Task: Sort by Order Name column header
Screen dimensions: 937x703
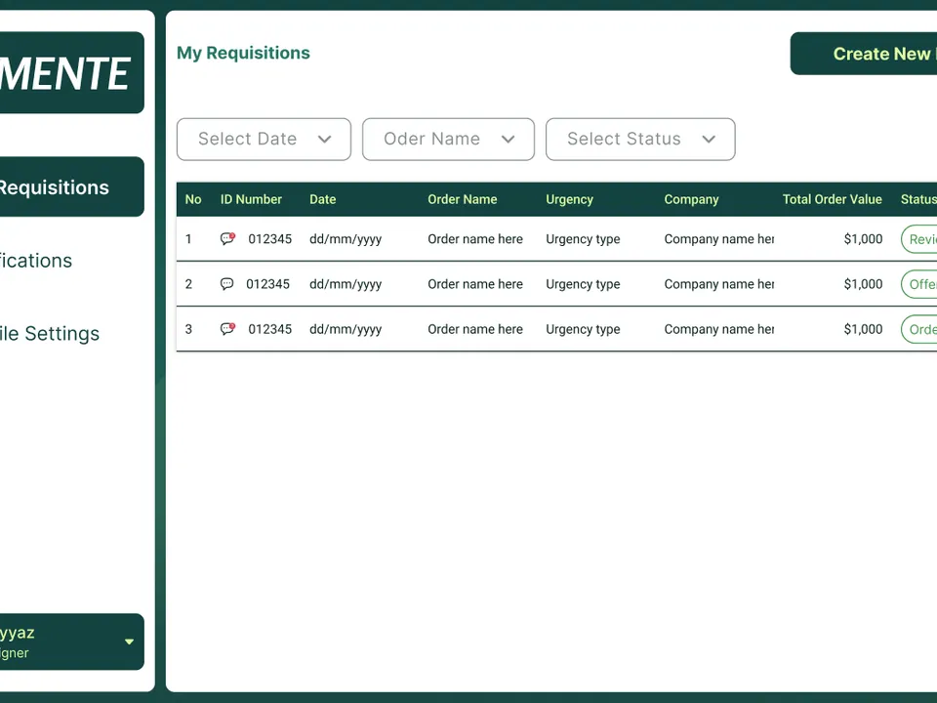Action: 462,199
